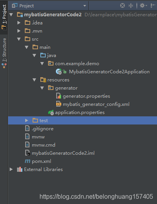This screenshot has height=204, width=157.
Task: Collapse the resources folder arrow
Action: point(35,80)
